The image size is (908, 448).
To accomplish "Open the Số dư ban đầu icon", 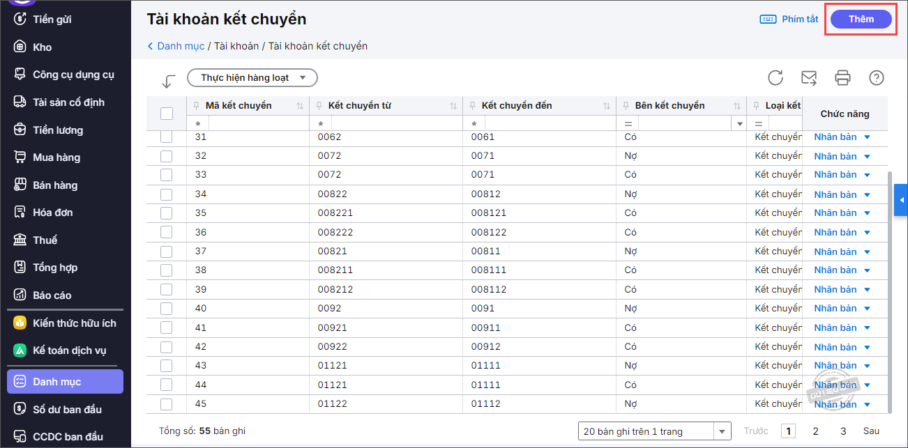I will 20,409.
